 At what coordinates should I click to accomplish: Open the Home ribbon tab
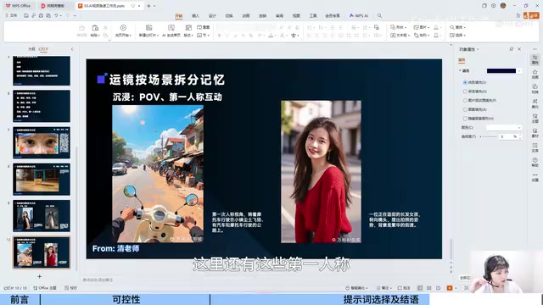pyautogui.click(x=179, y=16)
